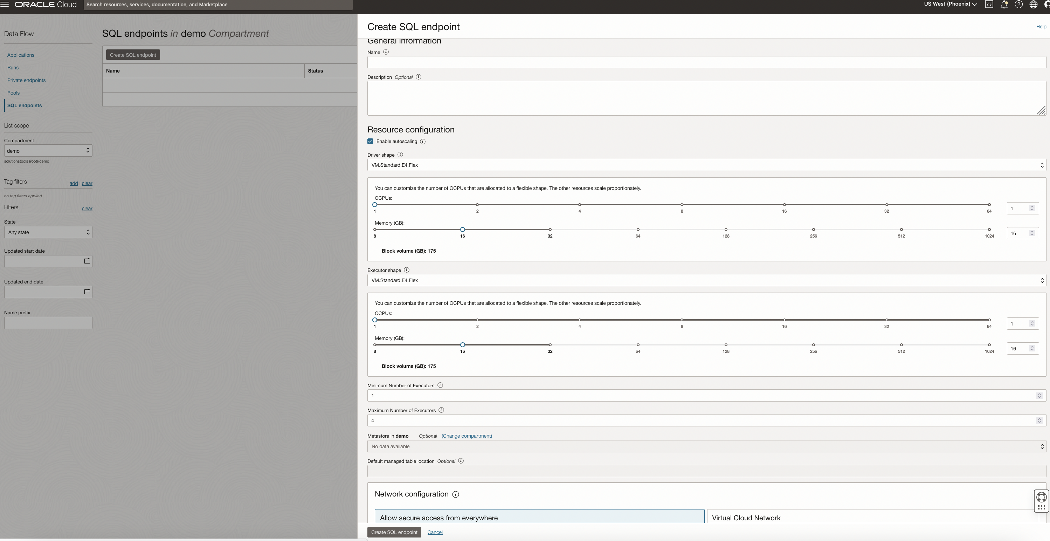Open the State filter dropdown
Image resolution: width=1050 pixels, height=541 pixels.
[x=48, y=232]
